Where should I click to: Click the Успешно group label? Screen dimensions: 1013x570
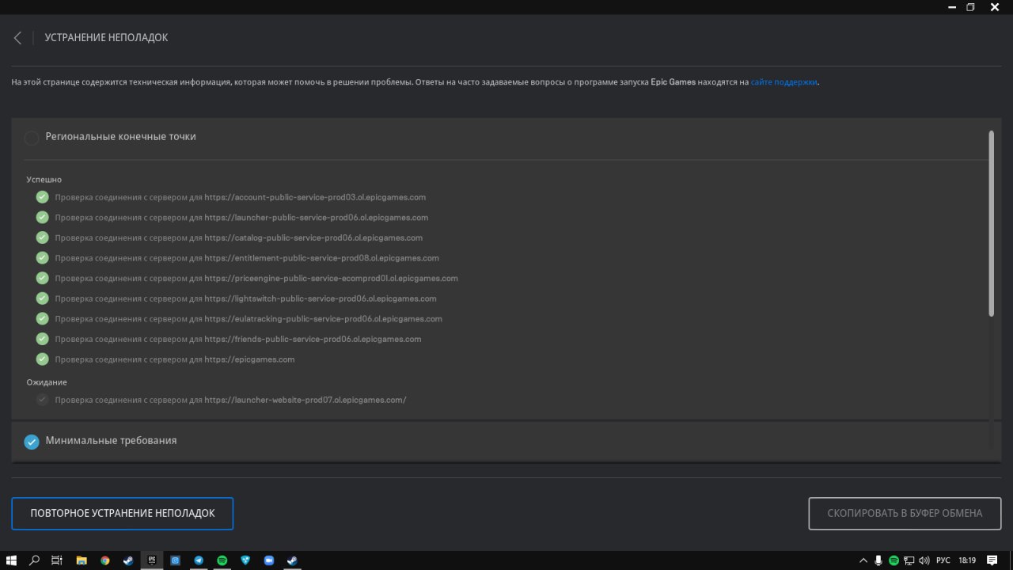tap(44, 180)
